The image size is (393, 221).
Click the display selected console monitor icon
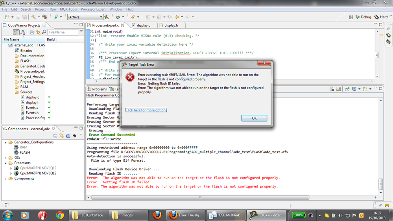(x=354, y=89)
